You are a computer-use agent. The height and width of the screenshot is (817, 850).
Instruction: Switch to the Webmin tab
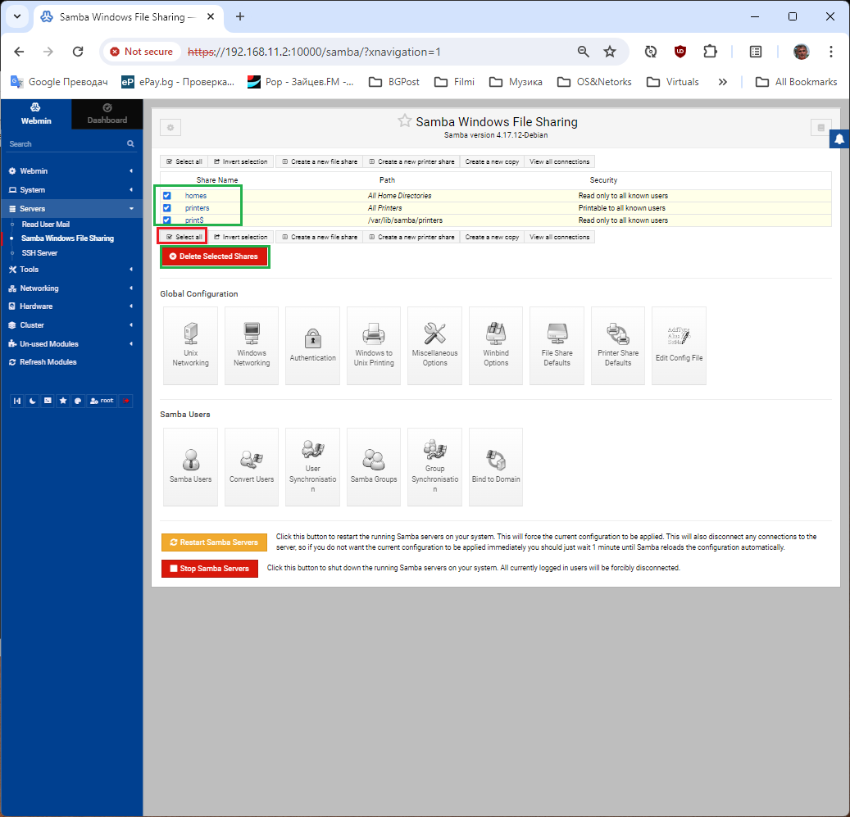click(x=36, y=114)
